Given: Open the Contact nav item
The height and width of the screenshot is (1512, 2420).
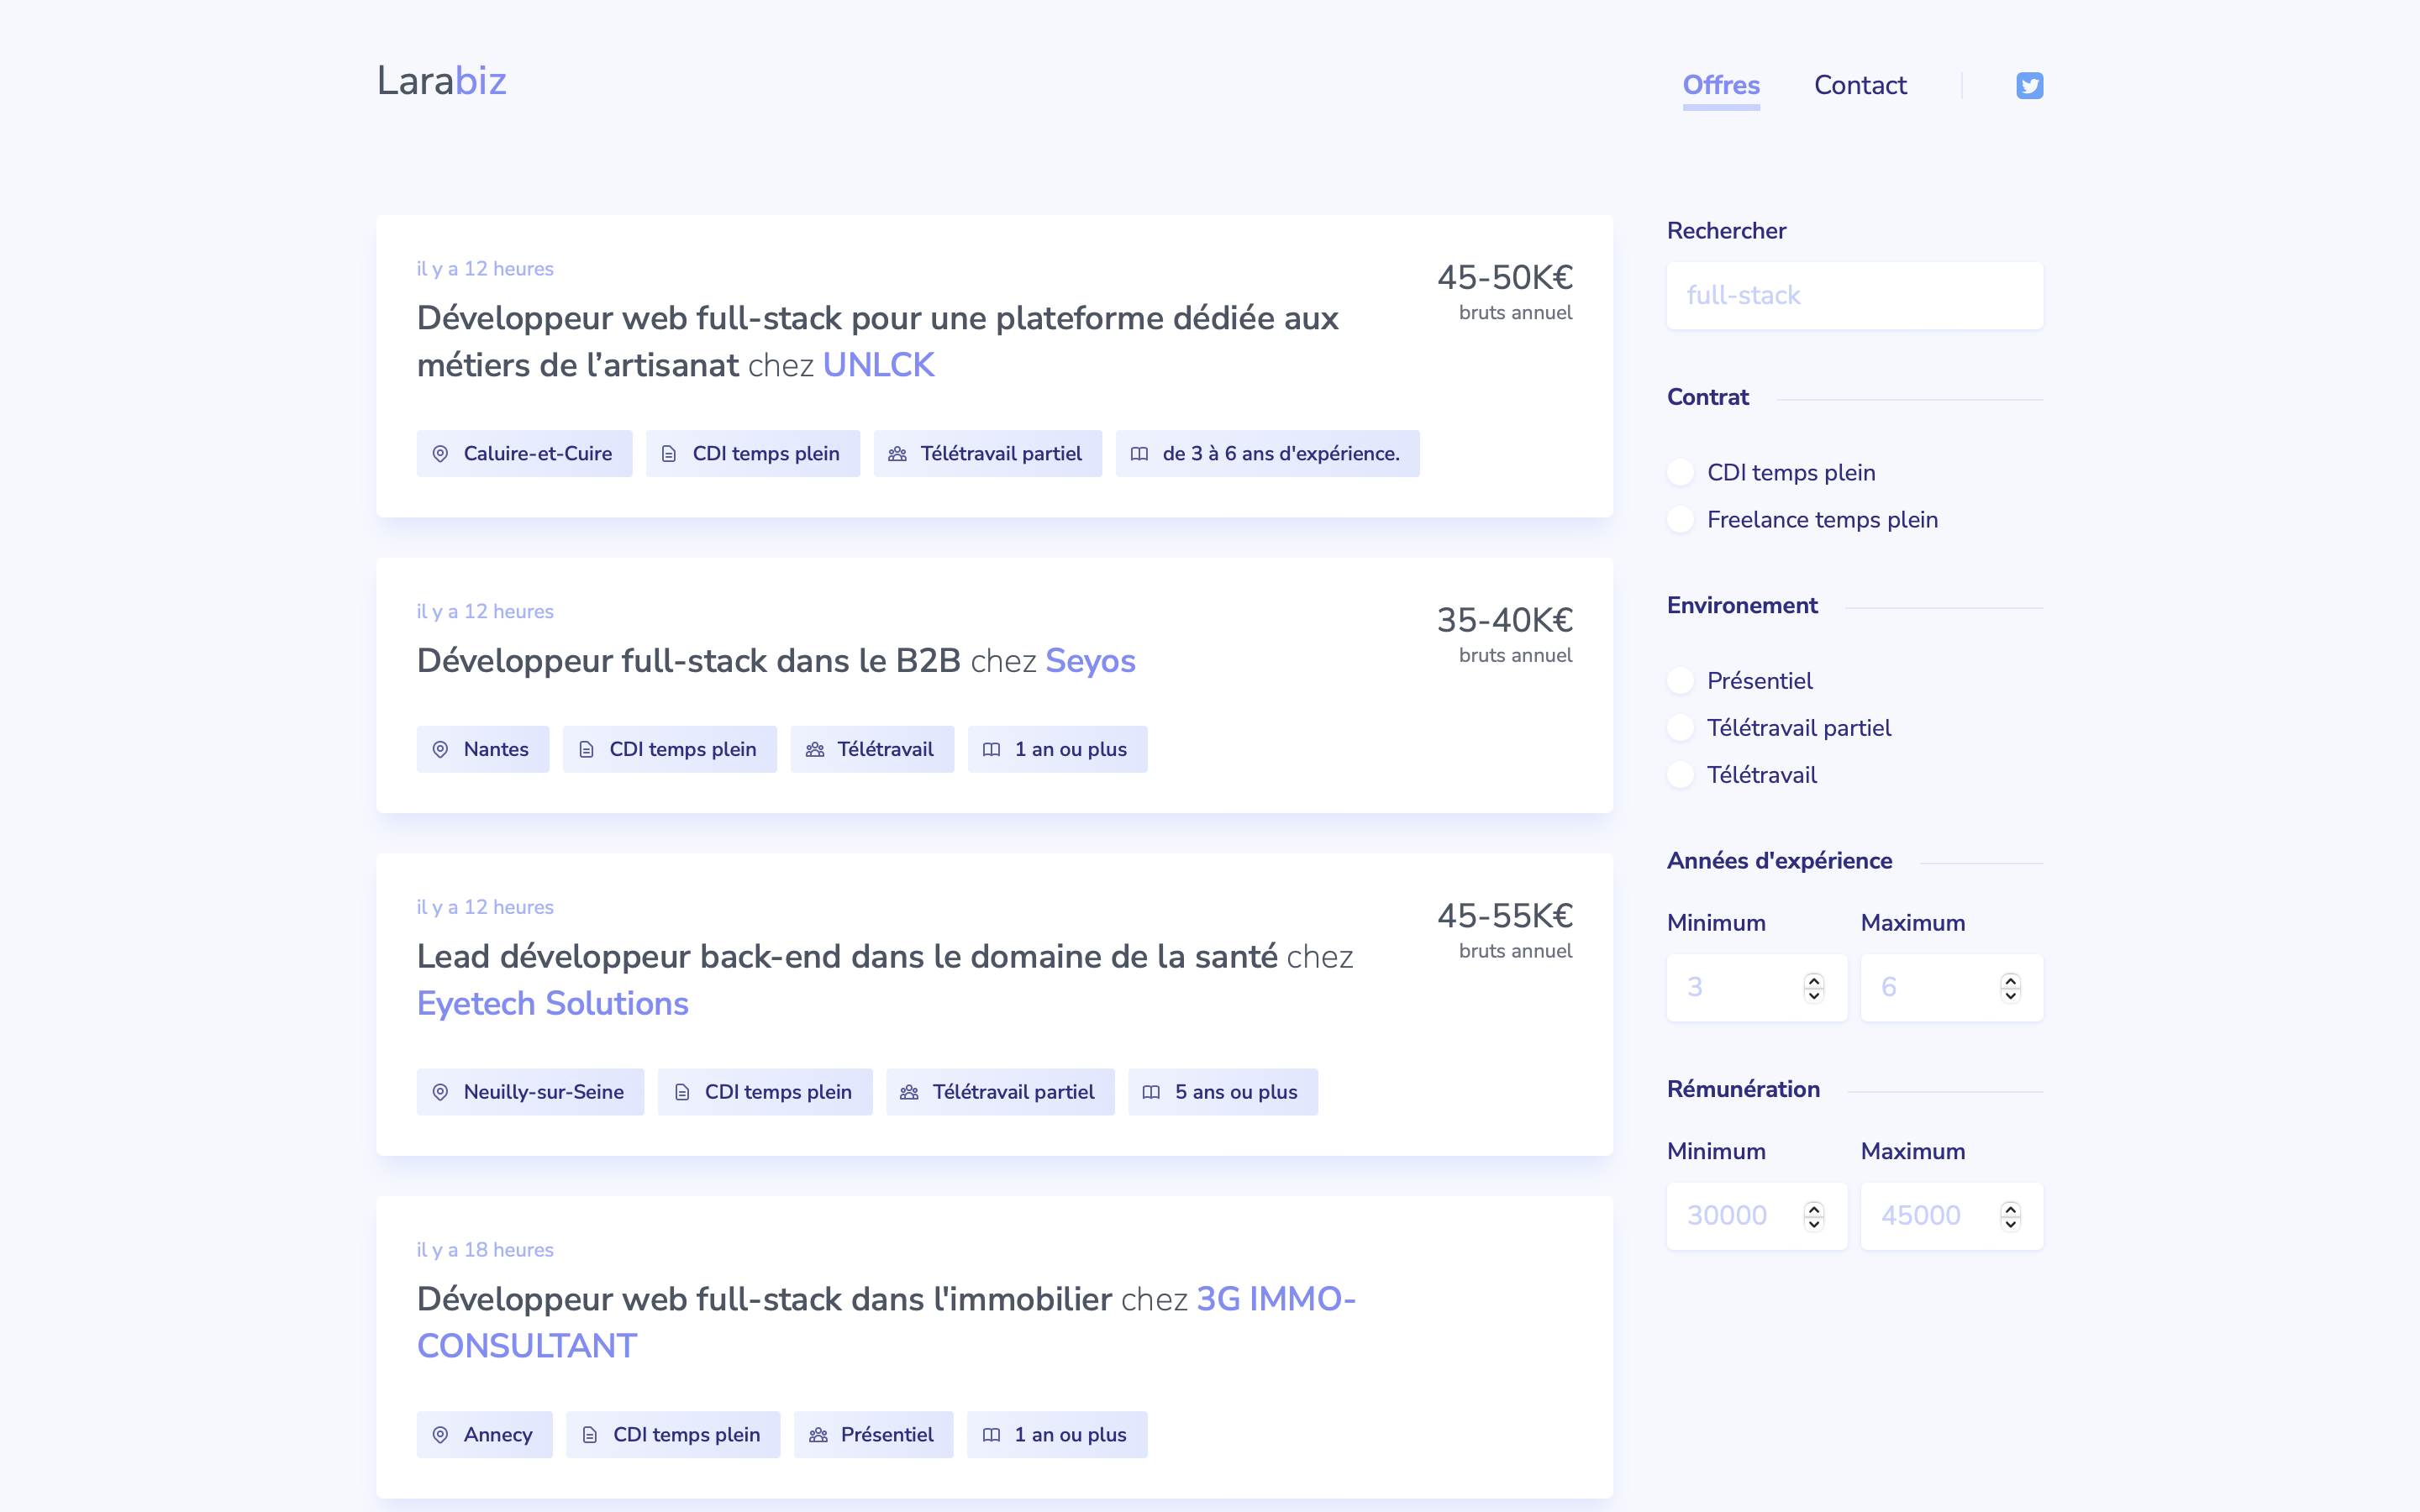Looking at the screenshot, I should (1860, 86).
